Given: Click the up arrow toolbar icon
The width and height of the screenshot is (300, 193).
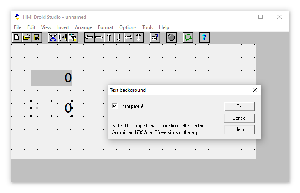Looking at the screenshot, I should (109, 37).
